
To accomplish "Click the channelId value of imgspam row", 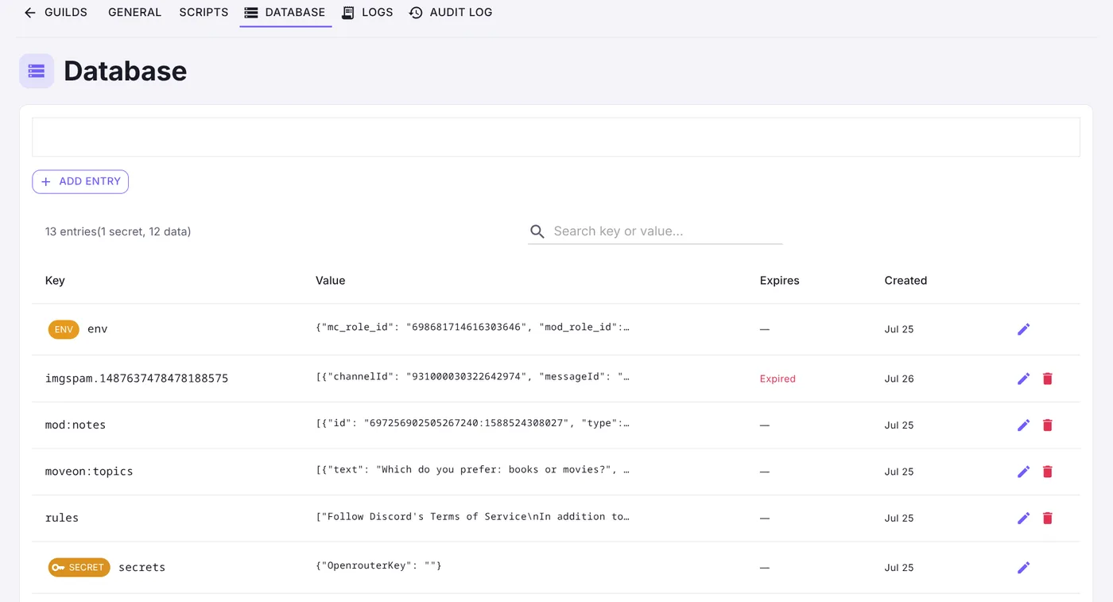I will click(472, 377).
